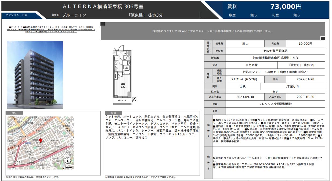Click the "賃料" label

tap(232, 7)
